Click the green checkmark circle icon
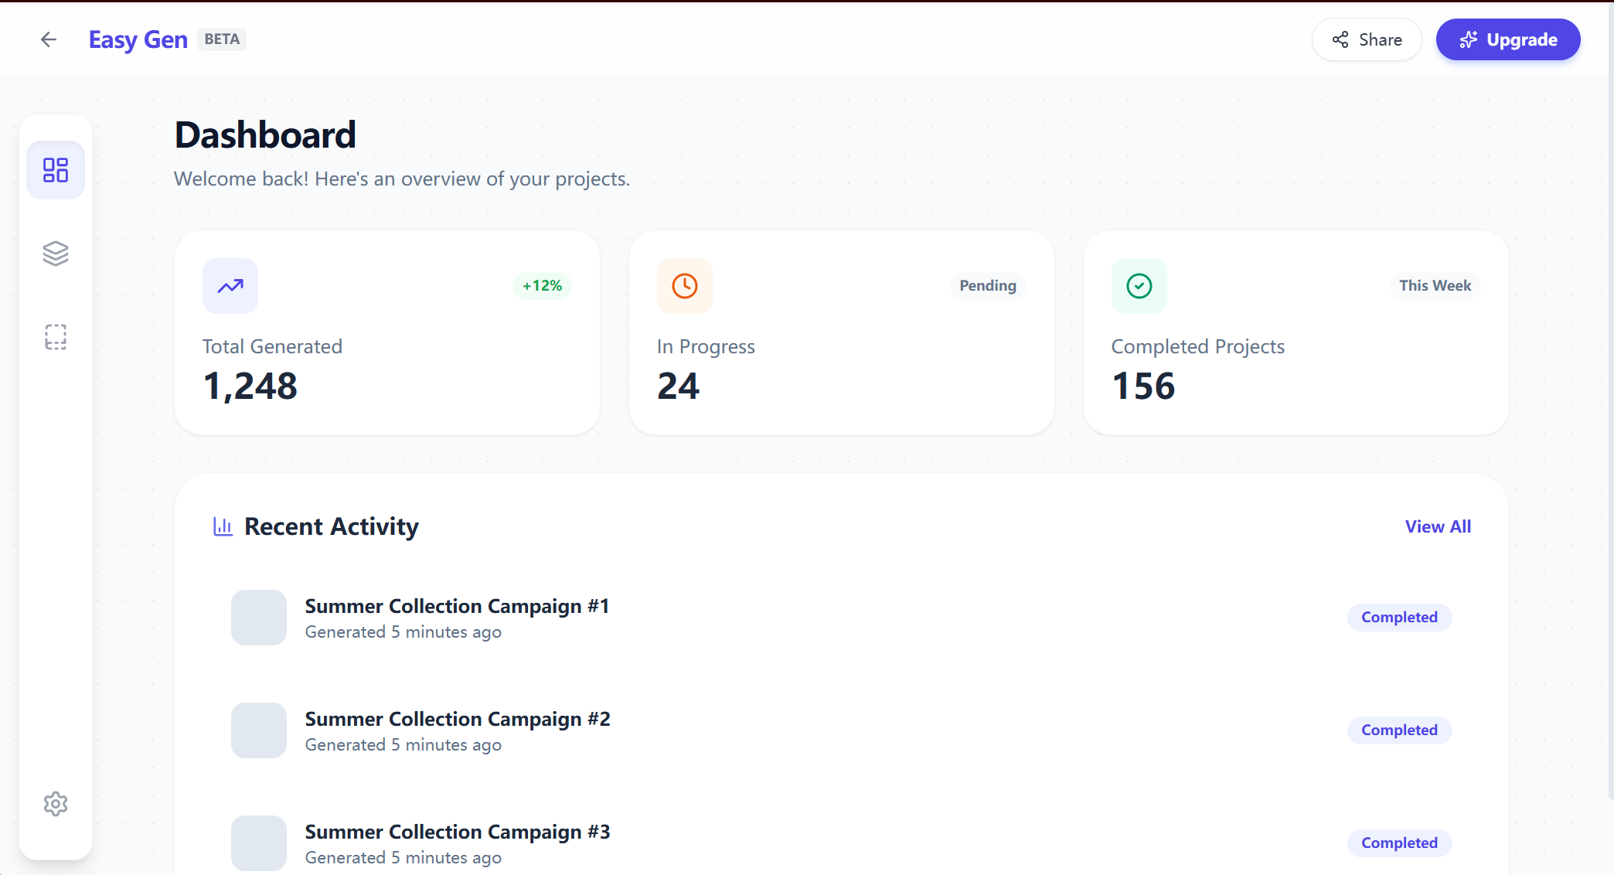Image resolution: width=1614 pixels, height=875 pixels. point(1139,286)
